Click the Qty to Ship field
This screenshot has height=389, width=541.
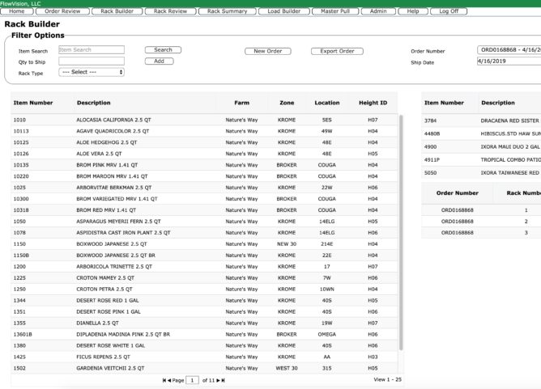click(92, 61)
